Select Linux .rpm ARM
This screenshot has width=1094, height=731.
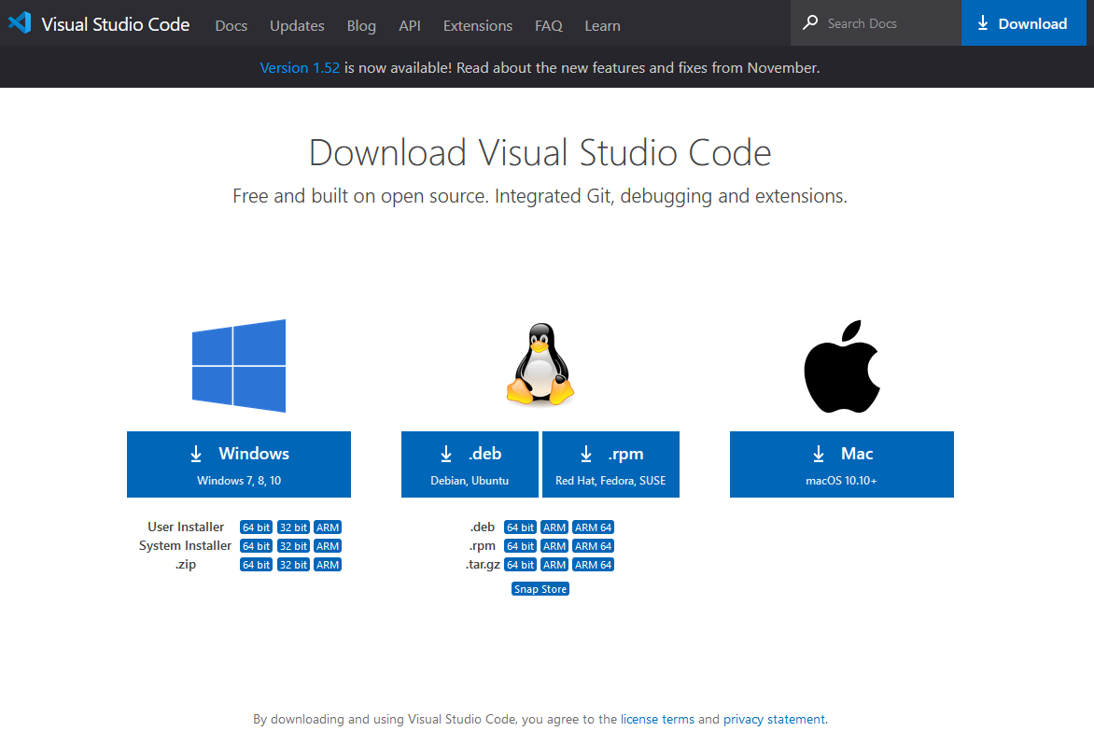(554, 546)
